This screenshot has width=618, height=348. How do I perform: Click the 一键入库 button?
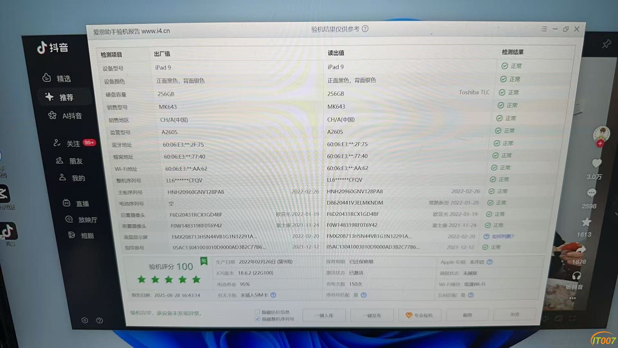[x=324, y=315]
